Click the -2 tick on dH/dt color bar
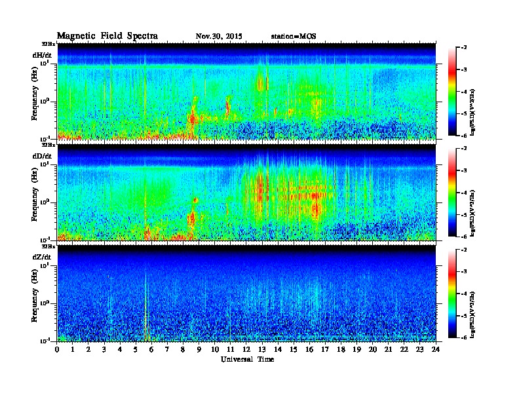The image size is (519, 401). tap(464, 48)
